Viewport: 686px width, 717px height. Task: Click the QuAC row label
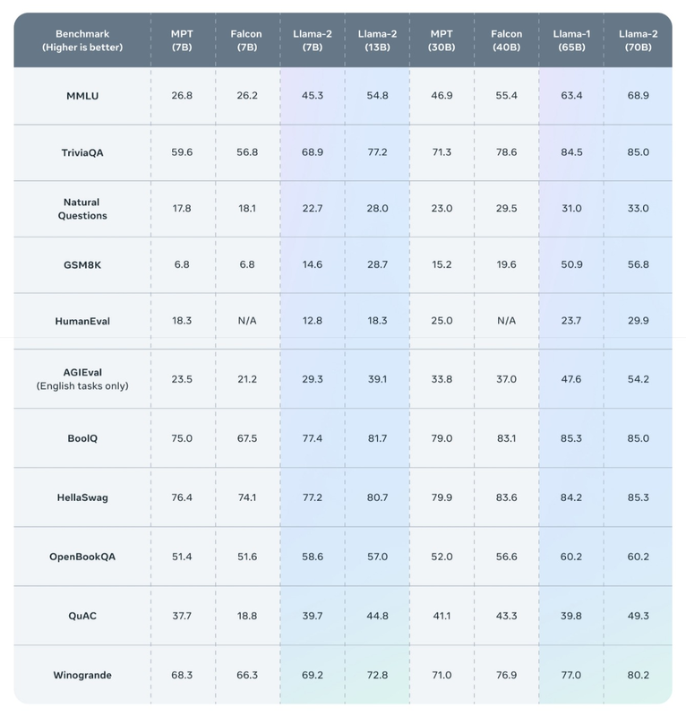pos(81,616)
